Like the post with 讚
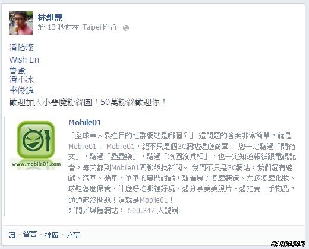 point(12,235)
